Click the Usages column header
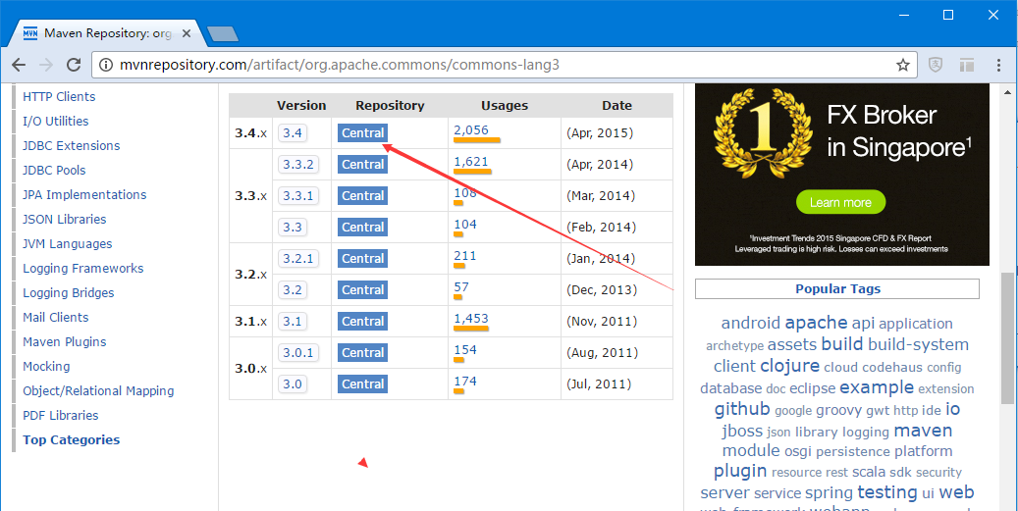The image size is (1018, 511). 505,106
